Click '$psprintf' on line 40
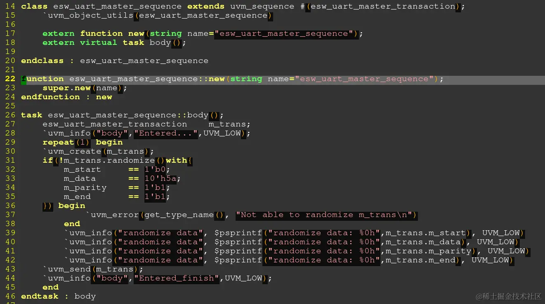The image size is (545, 304). [238, 242]
